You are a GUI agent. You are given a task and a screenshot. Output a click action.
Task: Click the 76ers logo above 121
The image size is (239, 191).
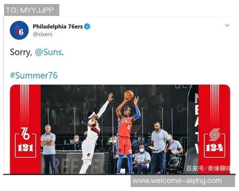[25, 133]
